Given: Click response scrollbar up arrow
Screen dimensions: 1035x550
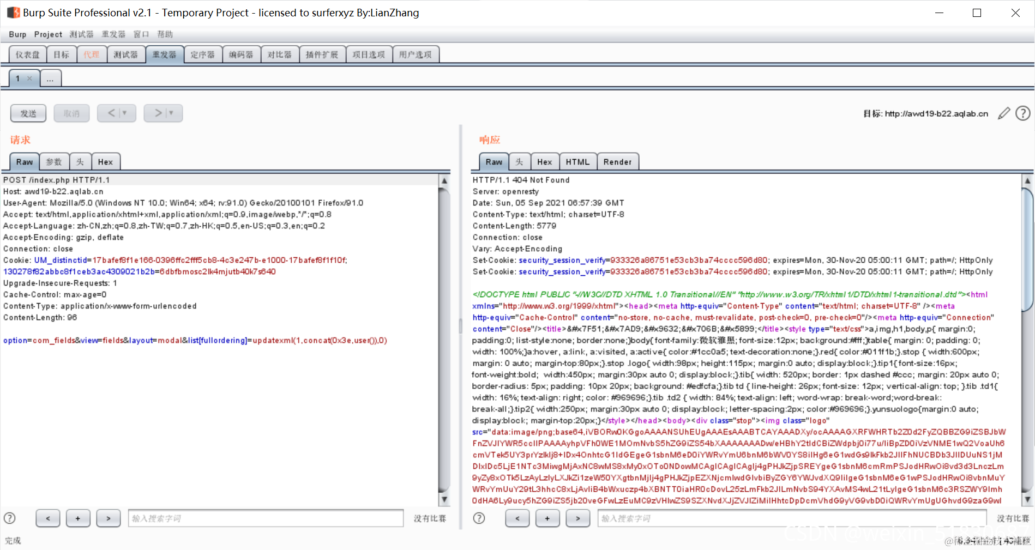Looking at the screenshot, I should pos(1027,180).
